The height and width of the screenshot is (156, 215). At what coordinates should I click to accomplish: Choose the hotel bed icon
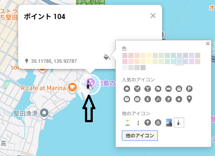[169, 89]
